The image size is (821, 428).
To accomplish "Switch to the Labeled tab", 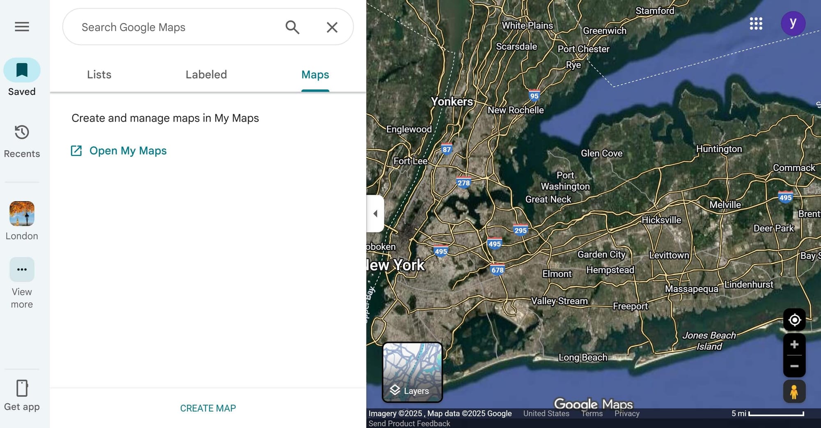I will coord(206,75).
